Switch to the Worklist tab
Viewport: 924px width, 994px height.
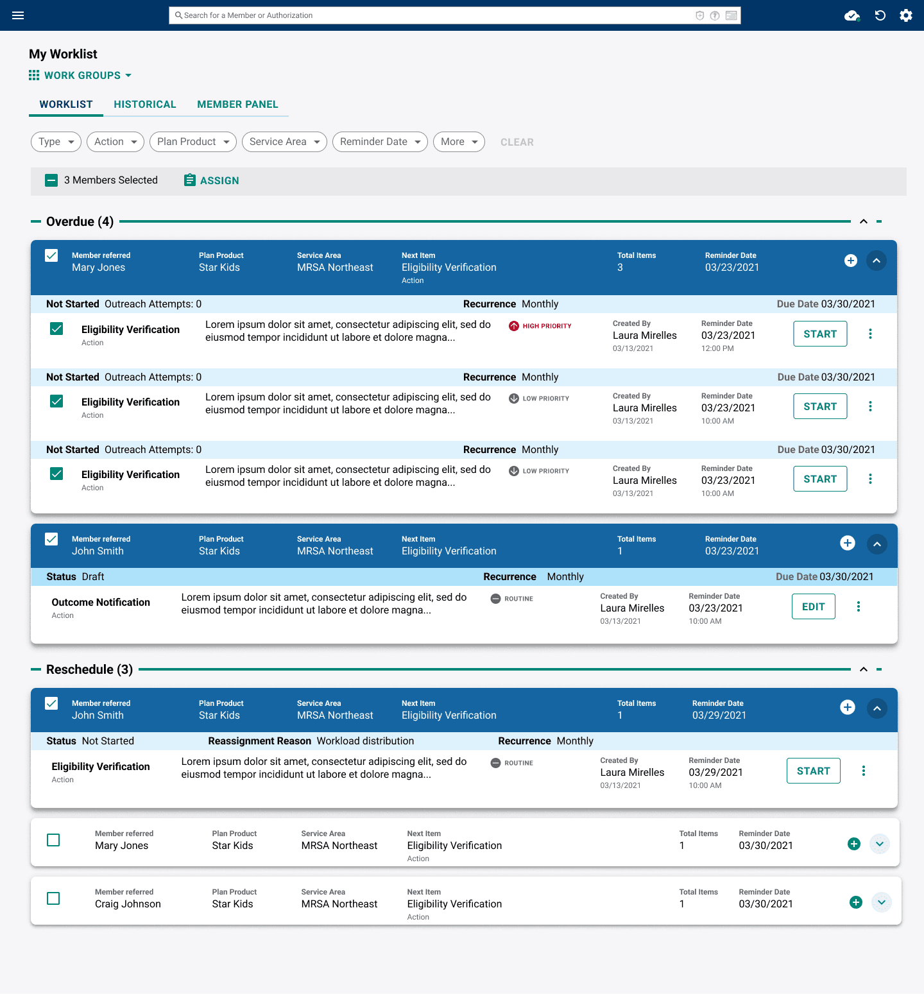click(x=66, y=105)
